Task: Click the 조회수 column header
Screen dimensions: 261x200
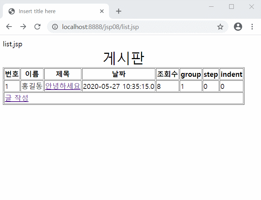Action: tap(167, 74)
